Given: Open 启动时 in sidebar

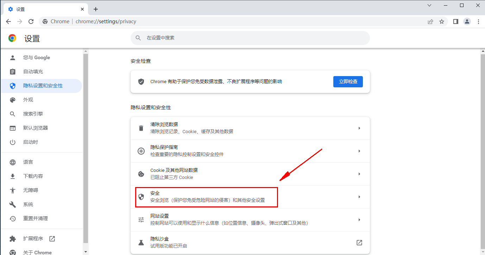Looking at the screenshot, I should pos(41,142).
